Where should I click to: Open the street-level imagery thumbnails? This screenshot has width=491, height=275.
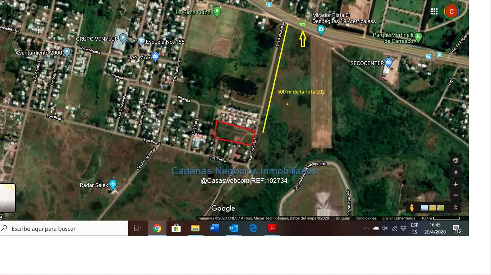pos(433,208)
